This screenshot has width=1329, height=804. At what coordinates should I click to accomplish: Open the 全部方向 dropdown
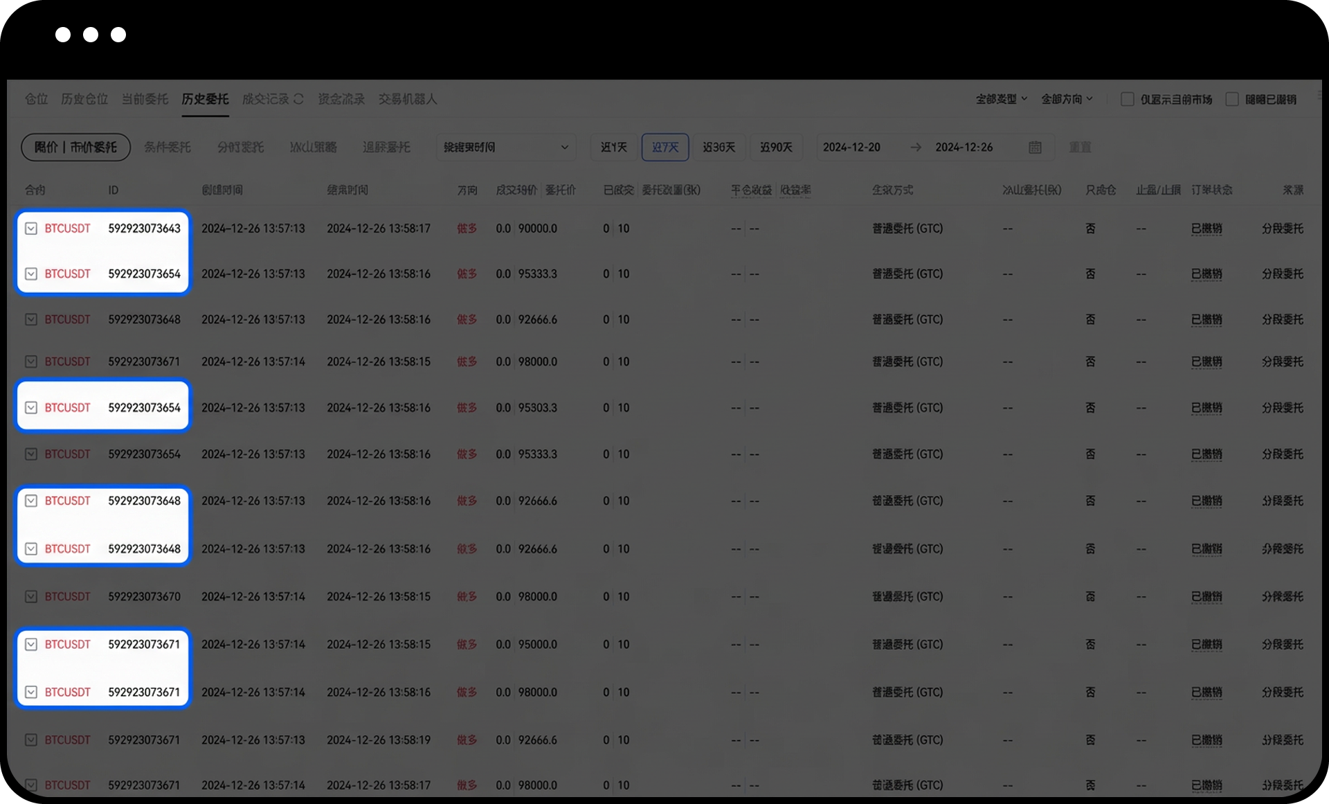click(1067, 99)
